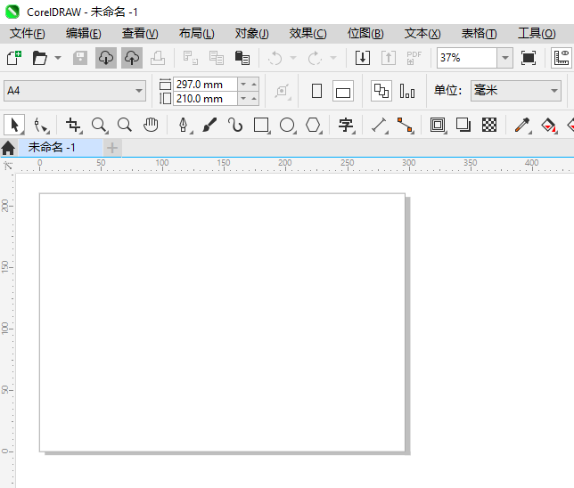Expand the Undo history dropdown
The width and height of the screenshot is (574, 488).
tap(293, 58)
